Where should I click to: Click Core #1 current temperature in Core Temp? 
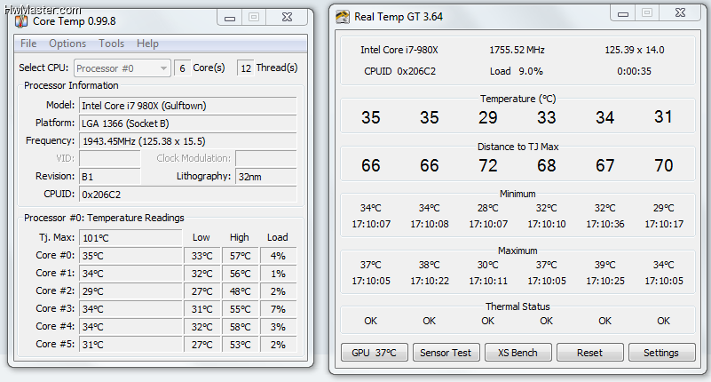tap(130, 273)
